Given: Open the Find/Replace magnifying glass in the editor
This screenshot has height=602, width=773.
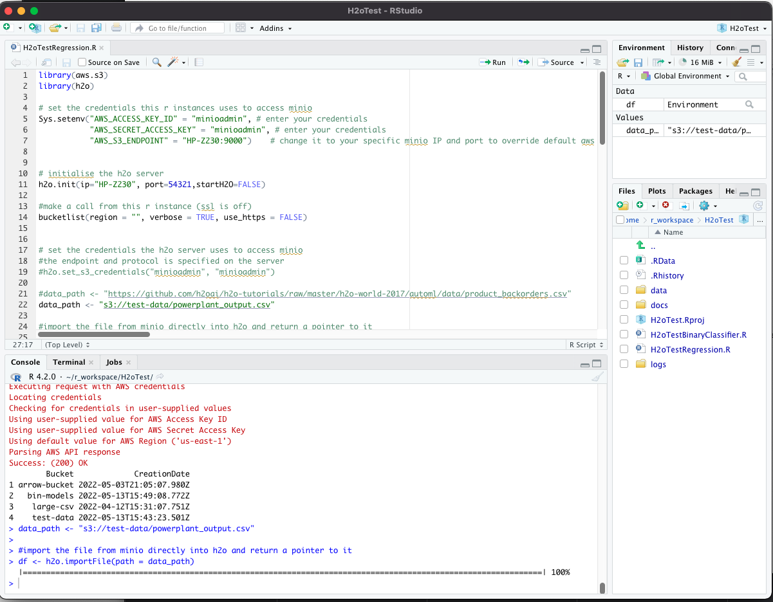Looking at the screenshot, I should (156, 62).
